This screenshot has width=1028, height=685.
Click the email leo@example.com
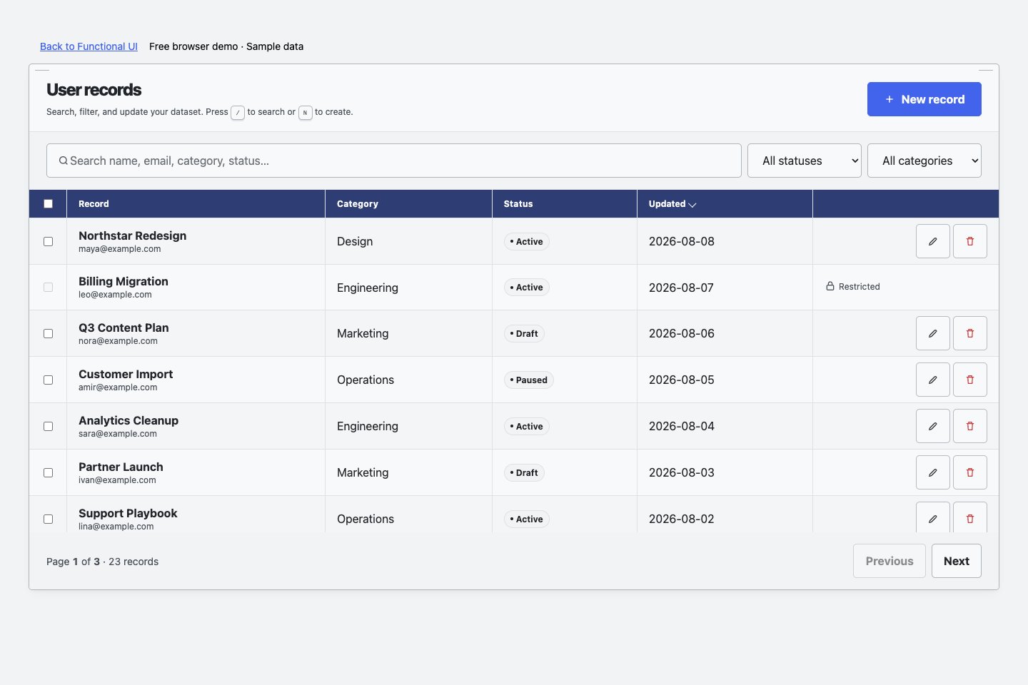pyautogui.click(x=115, y=295)
